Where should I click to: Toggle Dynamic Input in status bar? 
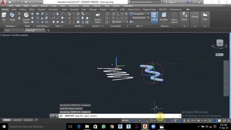pos(143,121)
